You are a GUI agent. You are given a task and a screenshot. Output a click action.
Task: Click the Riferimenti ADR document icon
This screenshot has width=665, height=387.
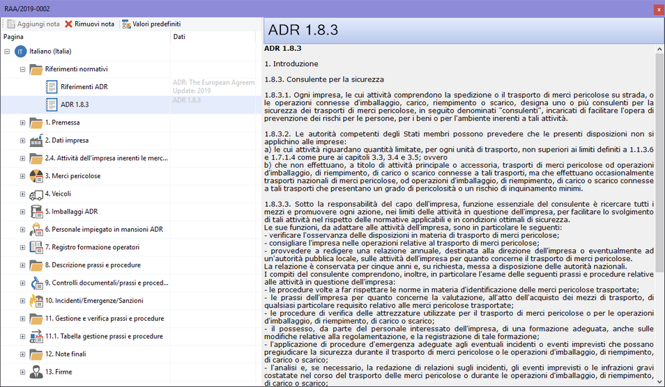(52, 87)
